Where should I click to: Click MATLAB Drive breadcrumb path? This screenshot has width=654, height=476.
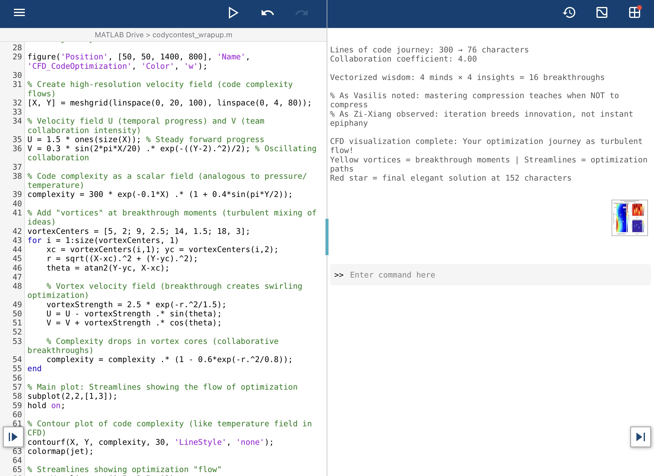(119, 35)
